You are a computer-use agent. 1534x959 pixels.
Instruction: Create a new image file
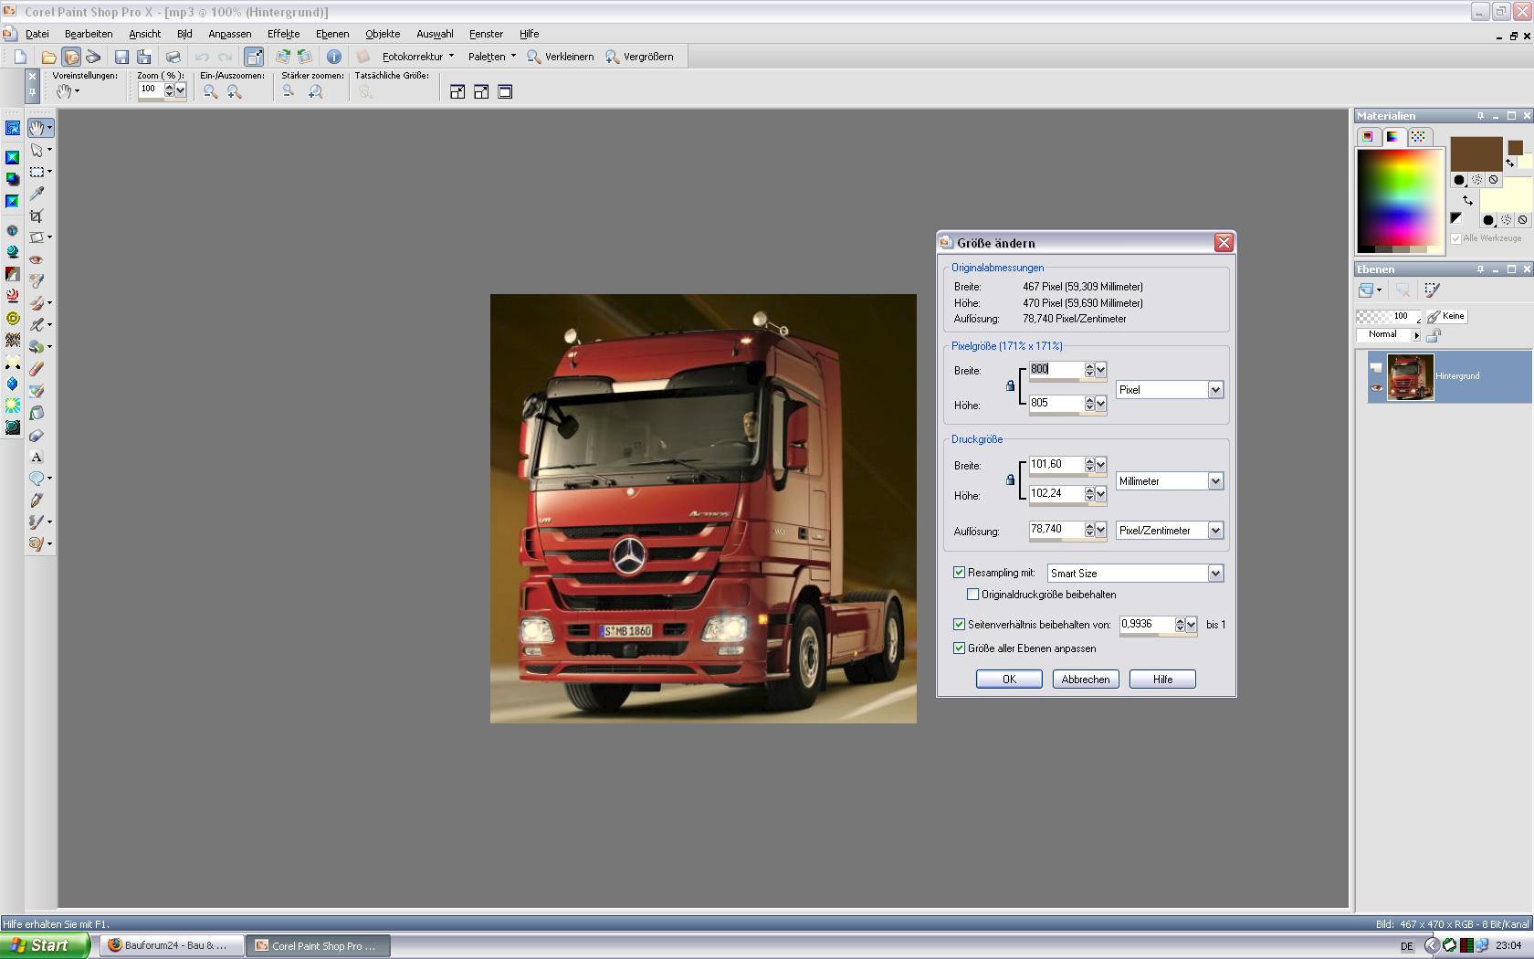(x=20, y=57)
